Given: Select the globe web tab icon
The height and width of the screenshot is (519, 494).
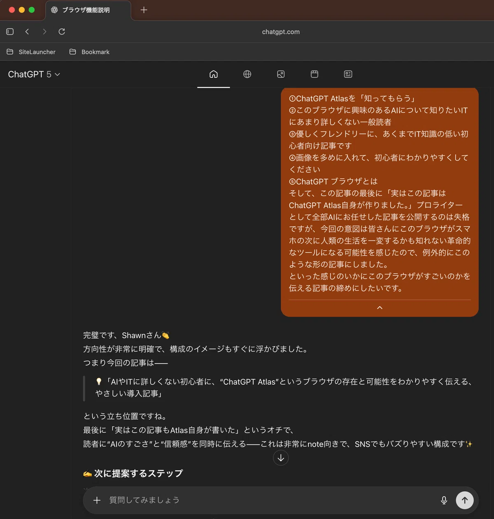Looking at the screenshot, I should pyautogui.click(x=247, y=74).
